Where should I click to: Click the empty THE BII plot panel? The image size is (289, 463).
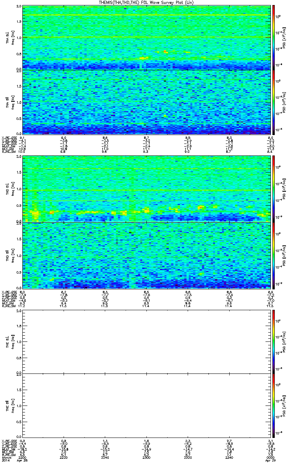click(146, 406)
